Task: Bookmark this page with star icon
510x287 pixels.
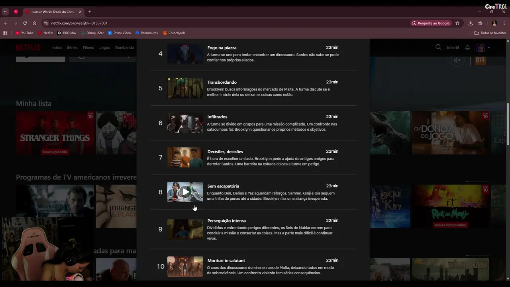Action: tap(457, 23)
